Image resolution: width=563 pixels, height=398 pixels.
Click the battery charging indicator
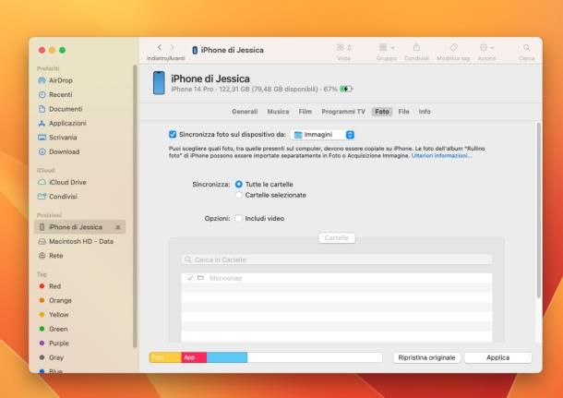point(346,89)
